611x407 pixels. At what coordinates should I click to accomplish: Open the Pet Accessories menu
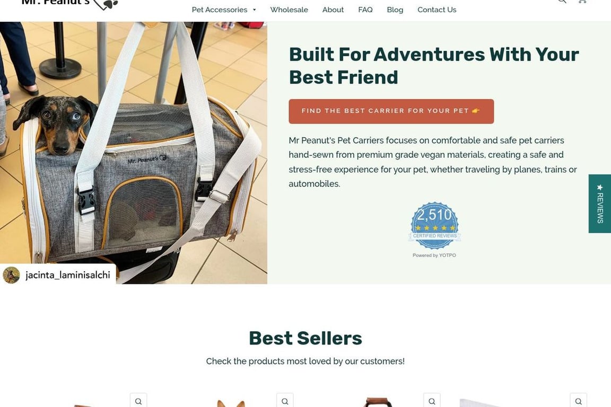[x=220, y=10]
